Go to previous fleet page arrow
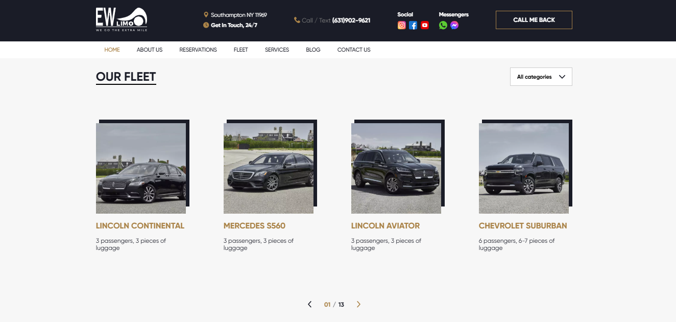This screenshot has height=322, width=676. [x=309, y=305]
